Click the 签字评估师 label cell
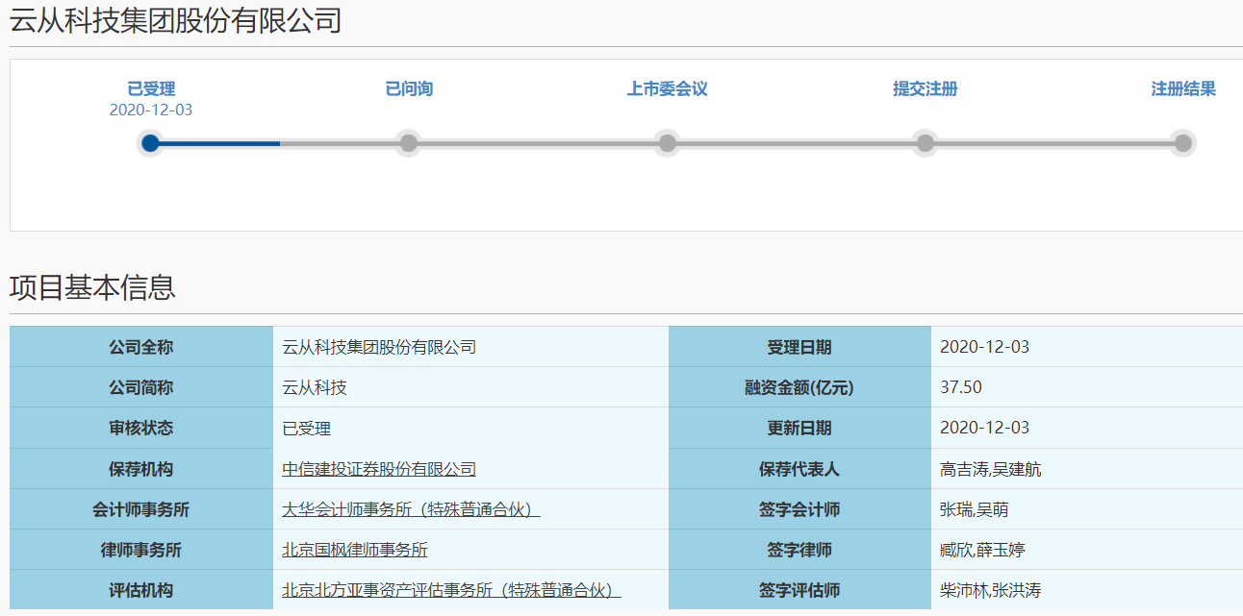1243x616 pixels. 799,590
